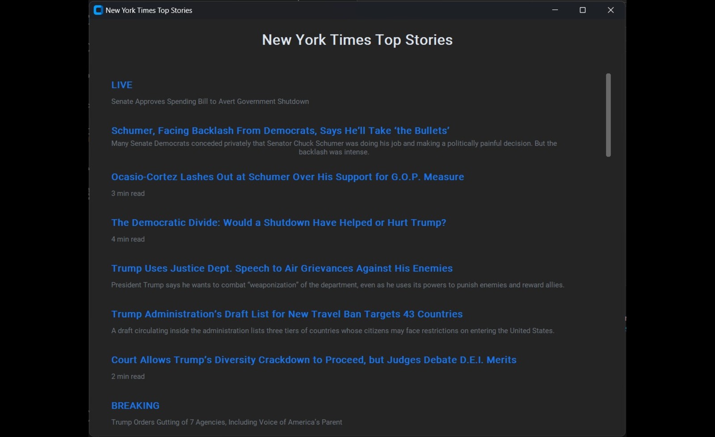This screenshot has width=715, height=437.
Task: Click the three tiers of countries summary
Action: (333, 331)
